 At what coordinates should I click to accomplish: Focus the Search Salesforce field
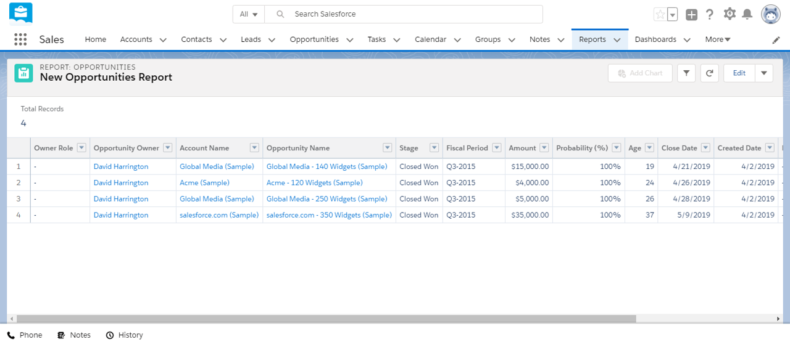pyautogui.click(x=404, y=14)
